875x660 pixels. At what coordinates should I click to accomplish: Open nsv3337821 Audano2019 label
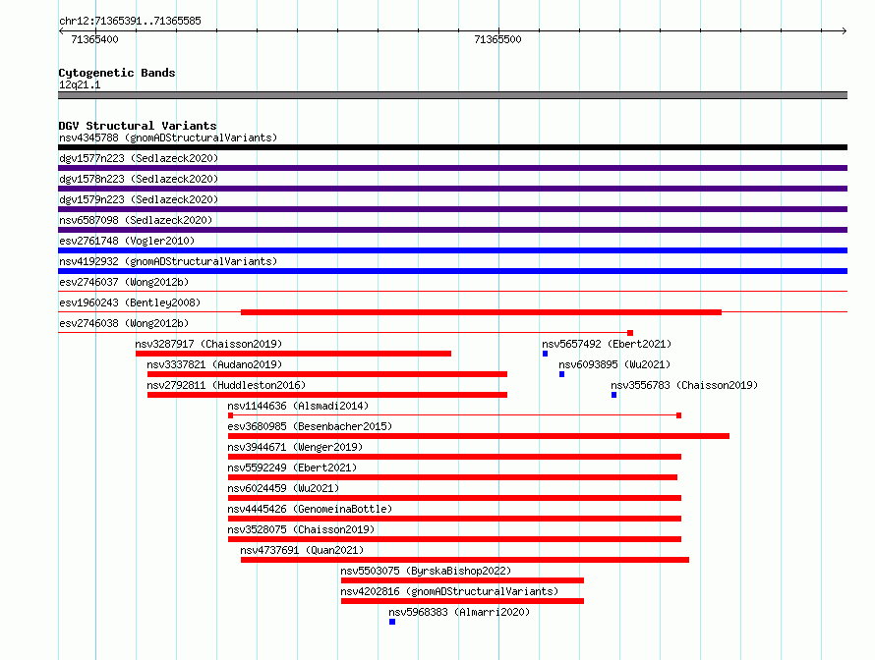coord(214,364)
